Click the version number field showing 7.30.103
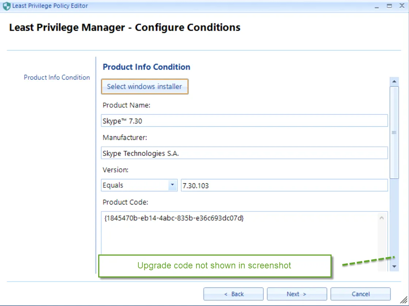 [284, 185]
